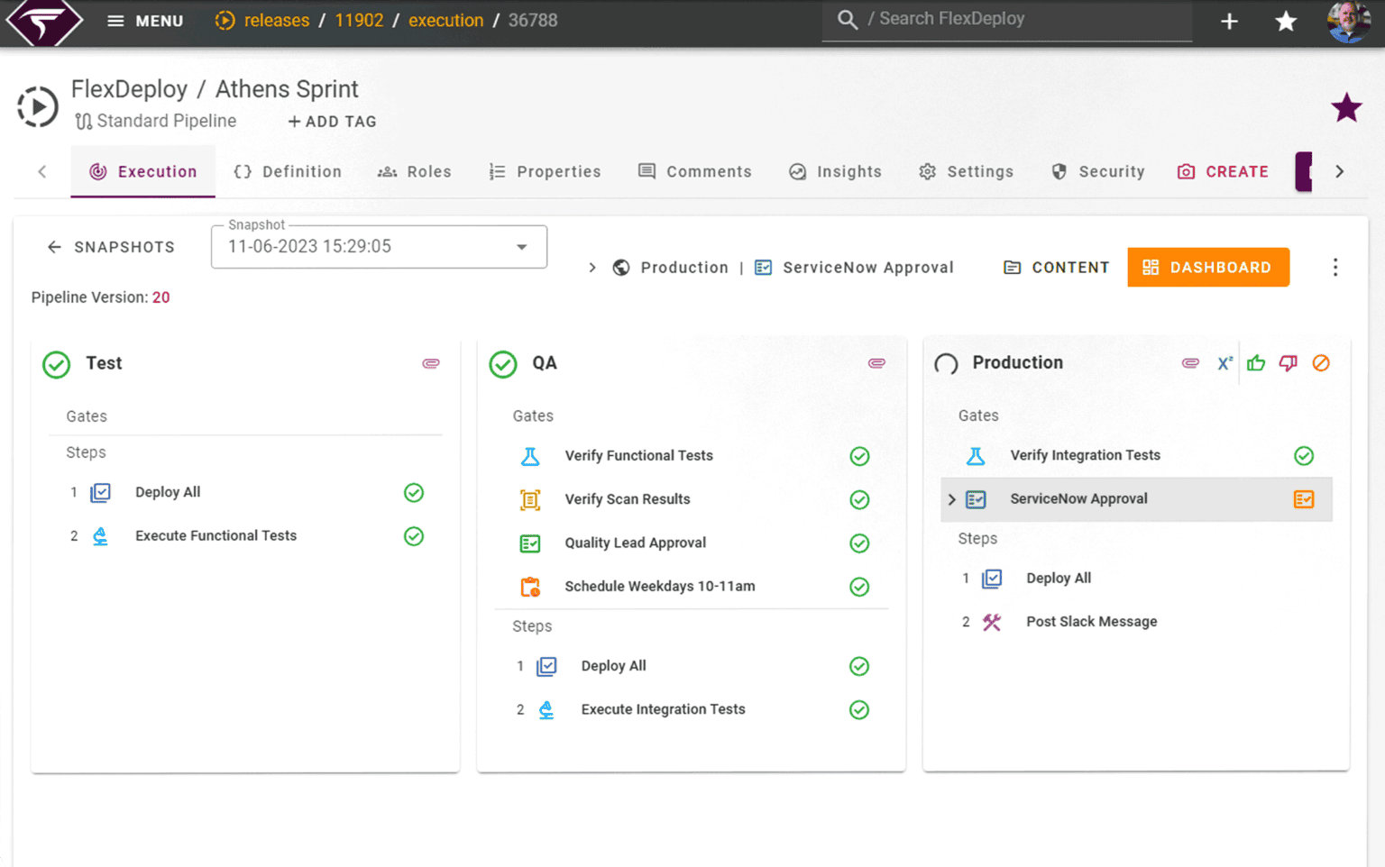1385x867 pixels.
Task: Click the CREATE snapshot button
Action: pyautogui.click(x=1223, y=171)
